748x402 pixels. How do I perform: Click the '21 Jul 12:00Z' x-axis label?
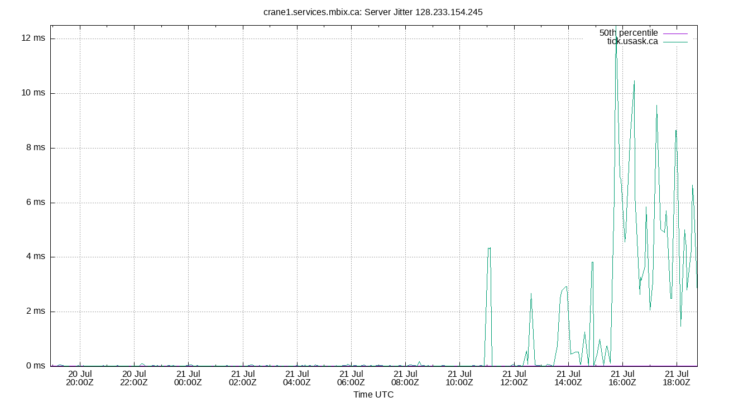click(514, 378)
